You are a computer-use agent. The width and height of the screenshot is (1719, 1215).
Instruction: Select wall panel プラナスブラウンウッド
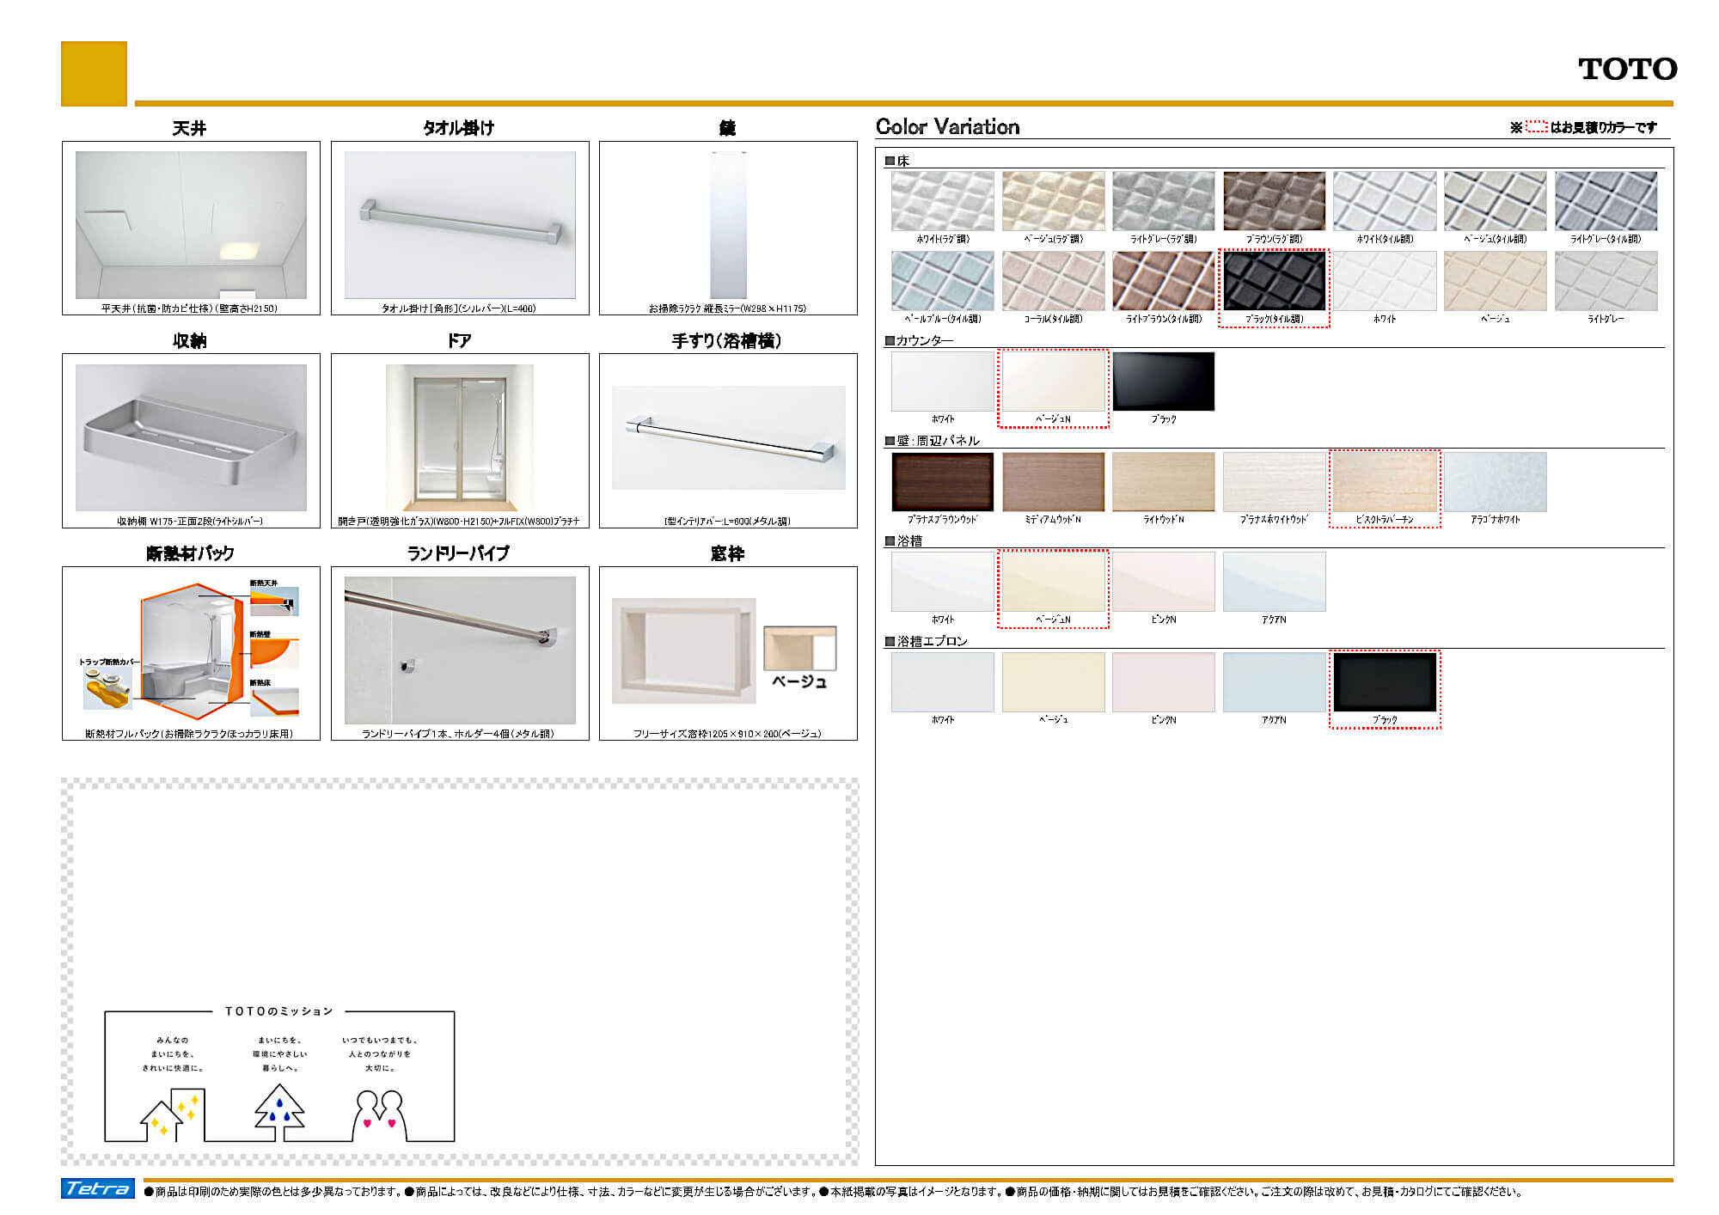coord(943,482)
